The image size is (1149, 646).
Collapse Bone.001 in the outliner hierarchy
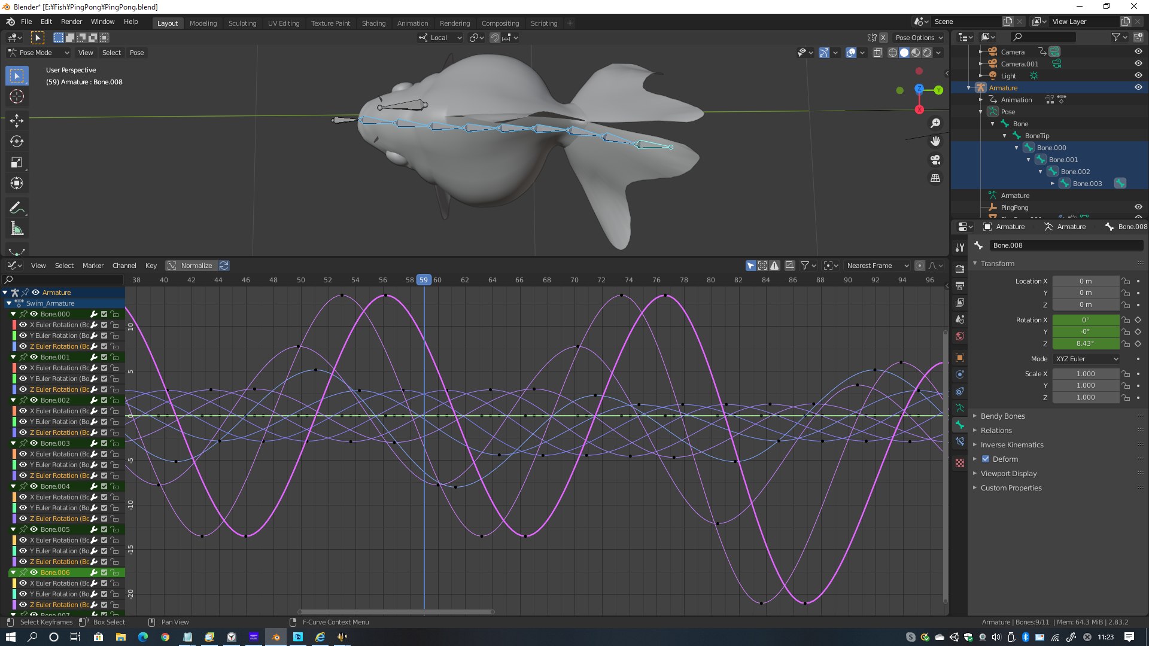click(x=1029, y=160)
